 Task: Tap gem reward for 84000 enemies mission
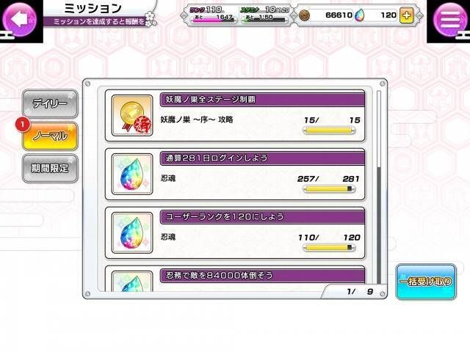pyautogui.click(x=132, y=281)
